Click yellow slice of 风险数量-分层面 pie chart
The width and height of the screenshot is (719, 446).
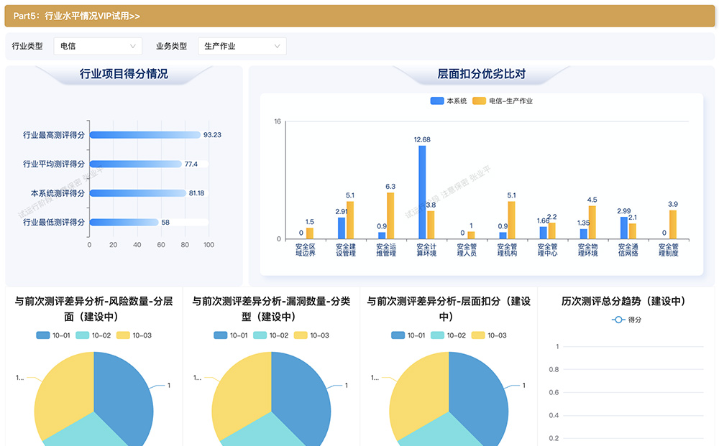64,394
